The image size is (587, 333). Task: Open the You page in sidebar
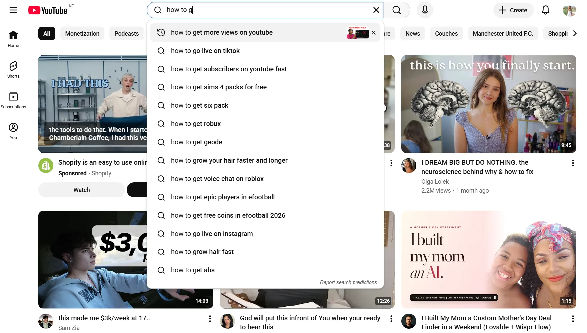click(x=13, y=131)
